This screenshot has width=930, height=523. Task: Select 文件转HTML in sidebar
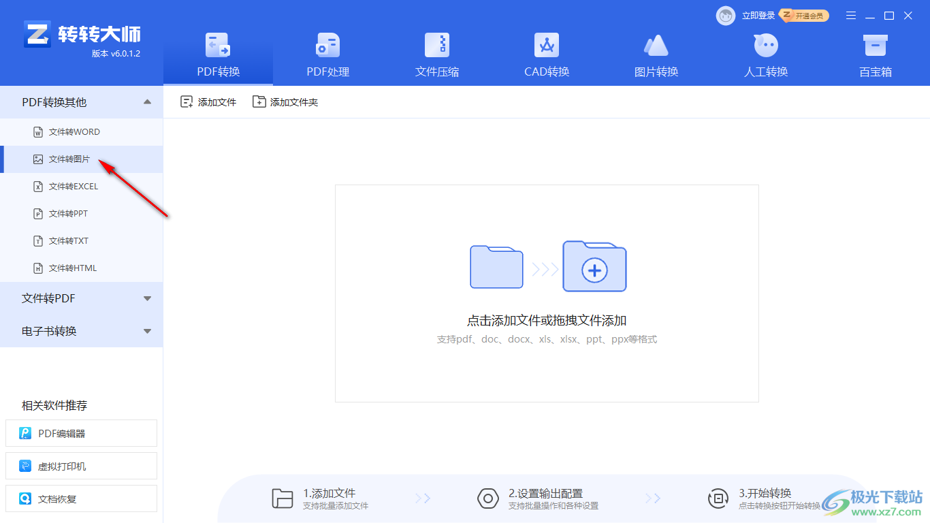pos(82,268)
